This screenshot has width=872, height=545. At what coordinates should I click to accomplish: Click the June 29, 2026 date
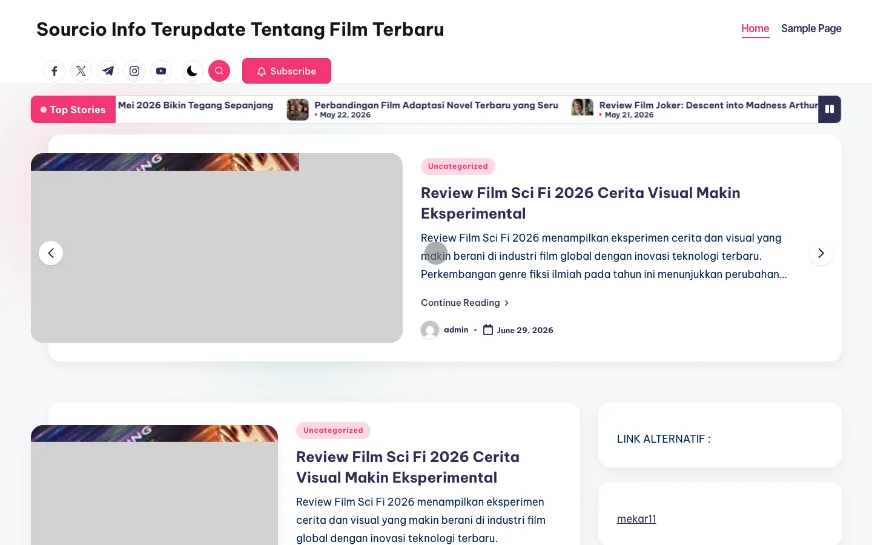525,330
